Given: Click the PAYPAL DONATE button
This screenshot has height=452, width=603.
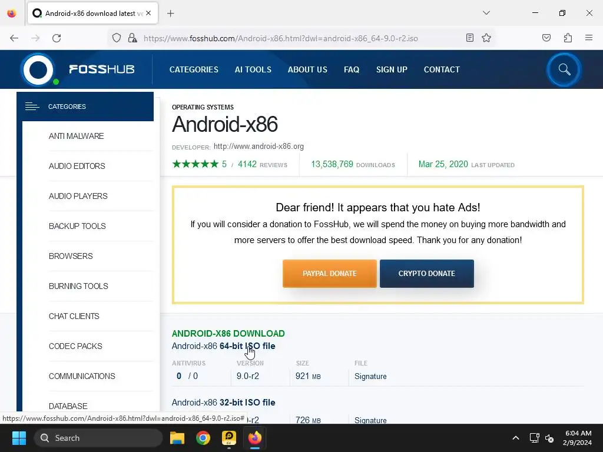Looking at the screenshot, I should coord(330,273).
